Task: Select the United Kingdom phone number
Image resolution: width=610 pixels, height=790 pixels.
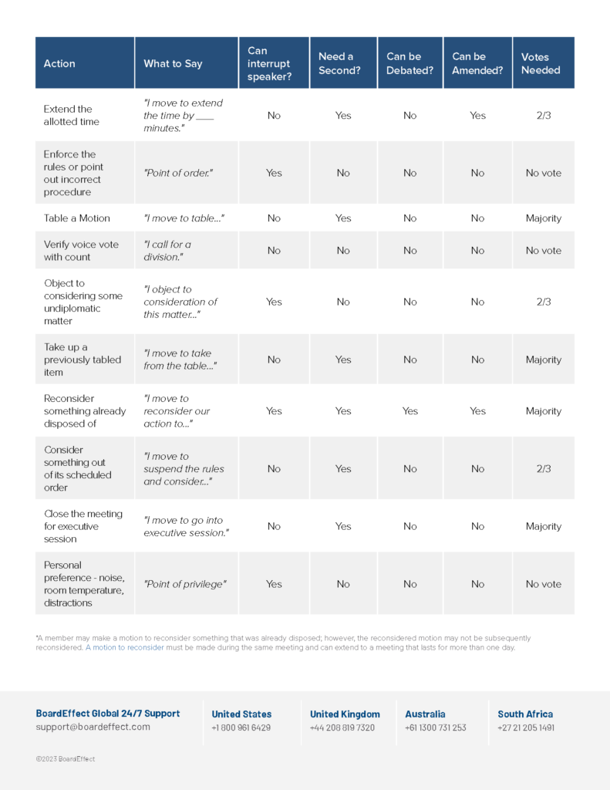Action: pos(342,728)
